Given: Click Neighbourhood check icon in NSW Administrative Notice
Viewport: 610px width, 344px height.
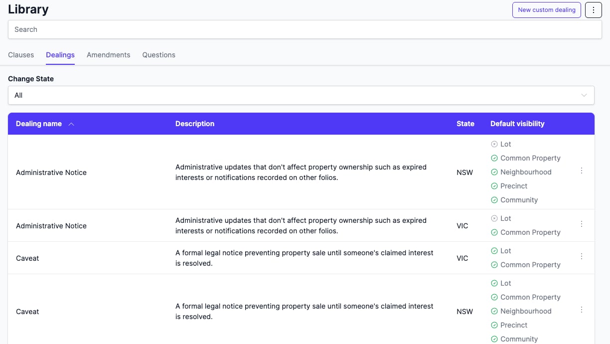Looking at the screenshot, I should pyautogui.click(x=494, y=172).
